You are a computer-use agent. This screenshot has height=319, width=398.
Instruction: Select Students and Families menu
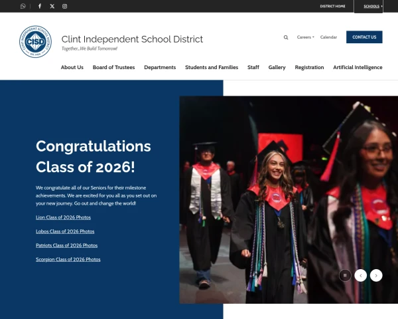point(212,67)
